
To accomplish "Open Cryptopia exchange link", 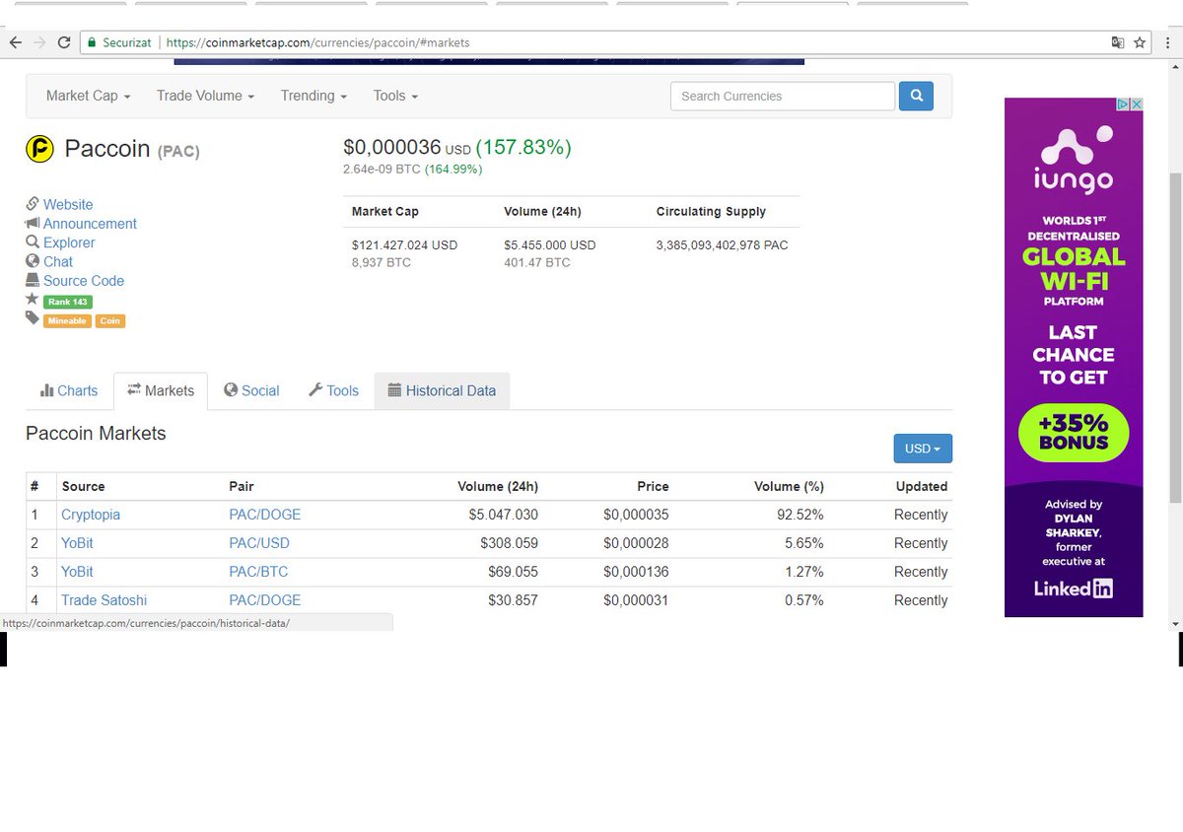I will point(91,515).
